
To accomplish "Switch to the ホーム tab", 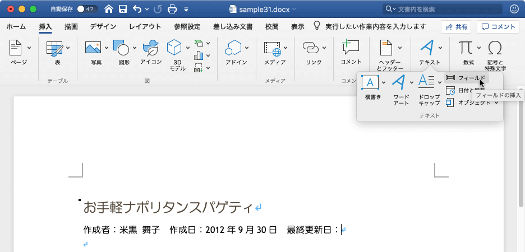I will 16,27.
